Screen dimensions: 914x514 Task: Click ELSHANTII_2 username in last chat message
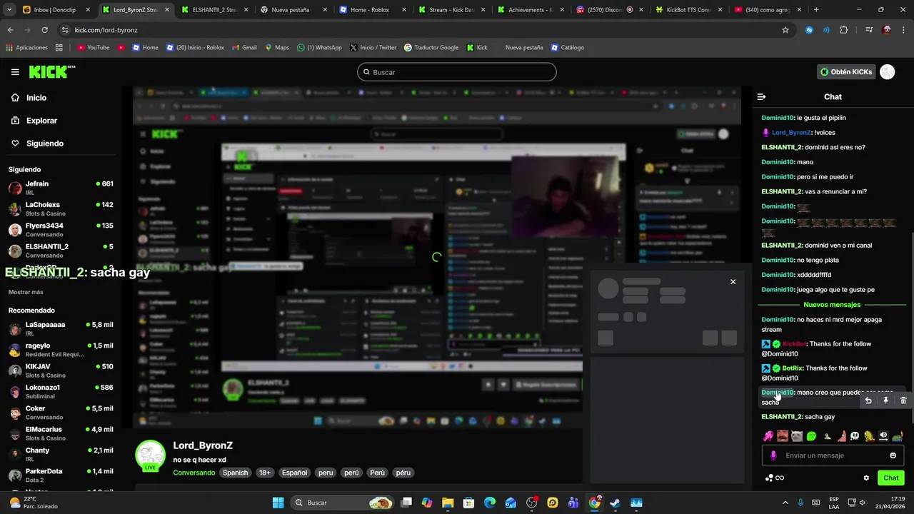tap(781, 417)
